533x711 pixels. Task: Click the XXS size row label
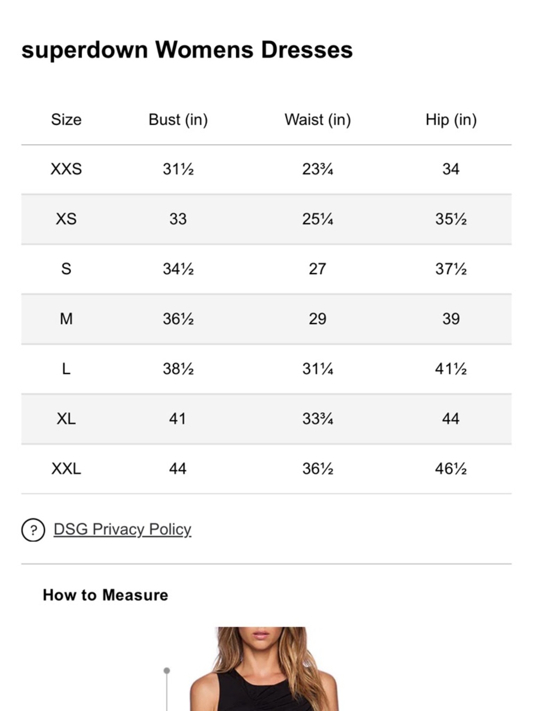(x=66, y=169)
